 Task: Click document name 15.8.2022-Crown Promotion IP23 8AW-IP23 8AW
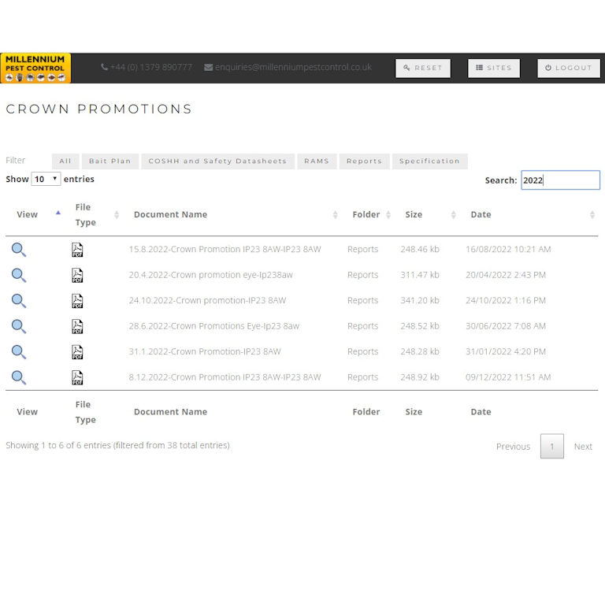tap(225, 249)
